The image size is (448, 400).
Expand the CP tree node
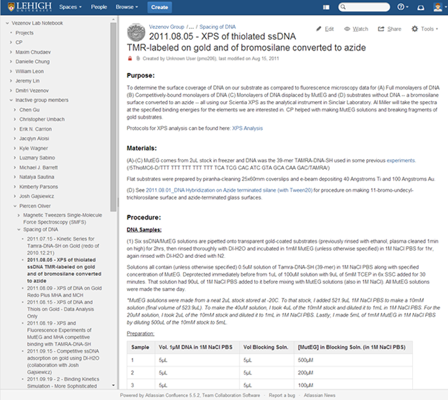11,42
